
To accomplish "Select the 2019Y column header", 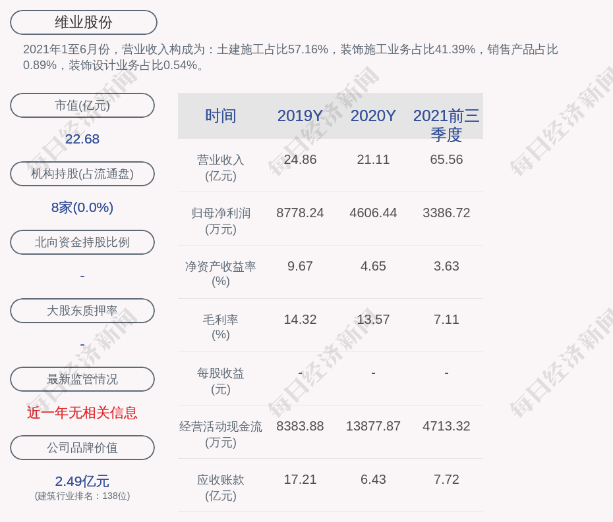I will pyautogui.click(x=300, y=116).
